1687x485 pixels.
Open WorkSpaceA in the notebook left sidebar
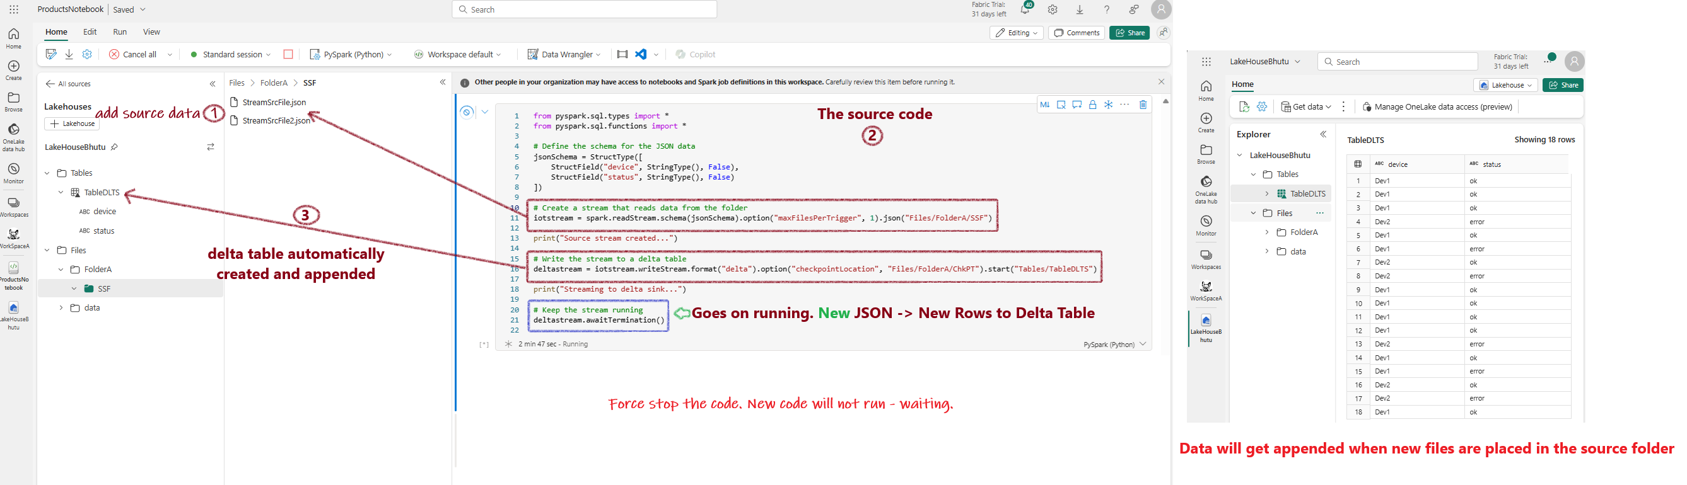(x=14, y=239)
